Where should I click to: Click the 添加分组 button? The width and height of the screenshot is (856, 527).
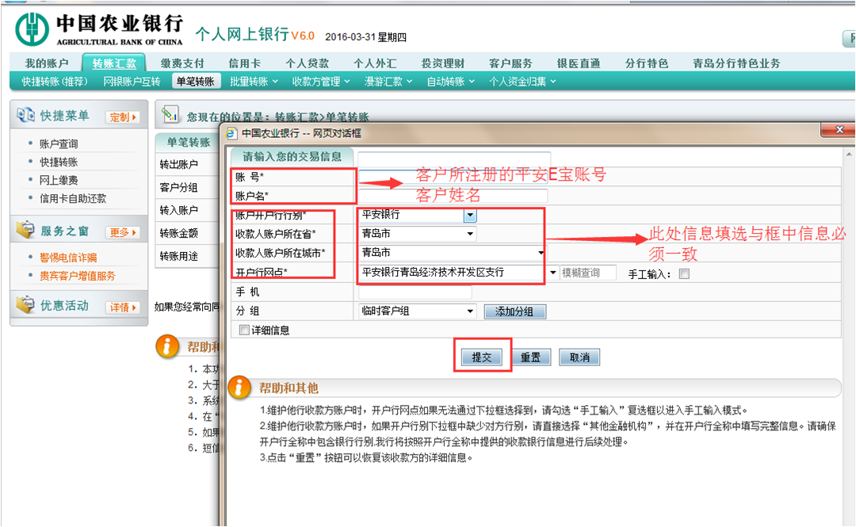tap(514, 311)
